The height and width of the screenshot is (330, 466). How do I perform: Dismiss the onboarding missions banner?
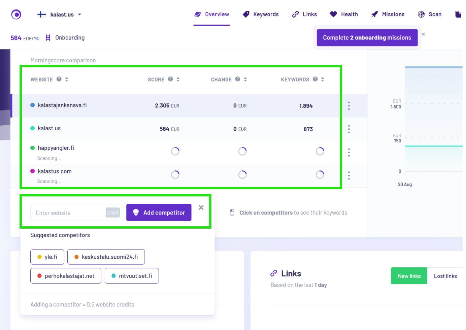click(x=423, y=34)
